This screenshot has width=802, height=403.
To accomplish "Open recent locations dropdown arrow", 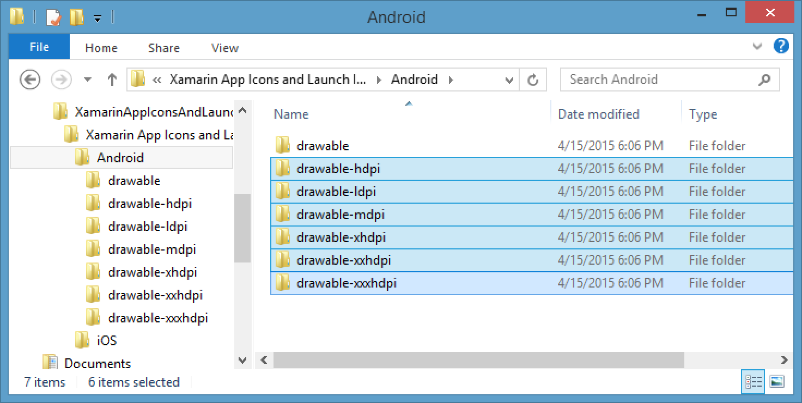I will coord(88,80).
